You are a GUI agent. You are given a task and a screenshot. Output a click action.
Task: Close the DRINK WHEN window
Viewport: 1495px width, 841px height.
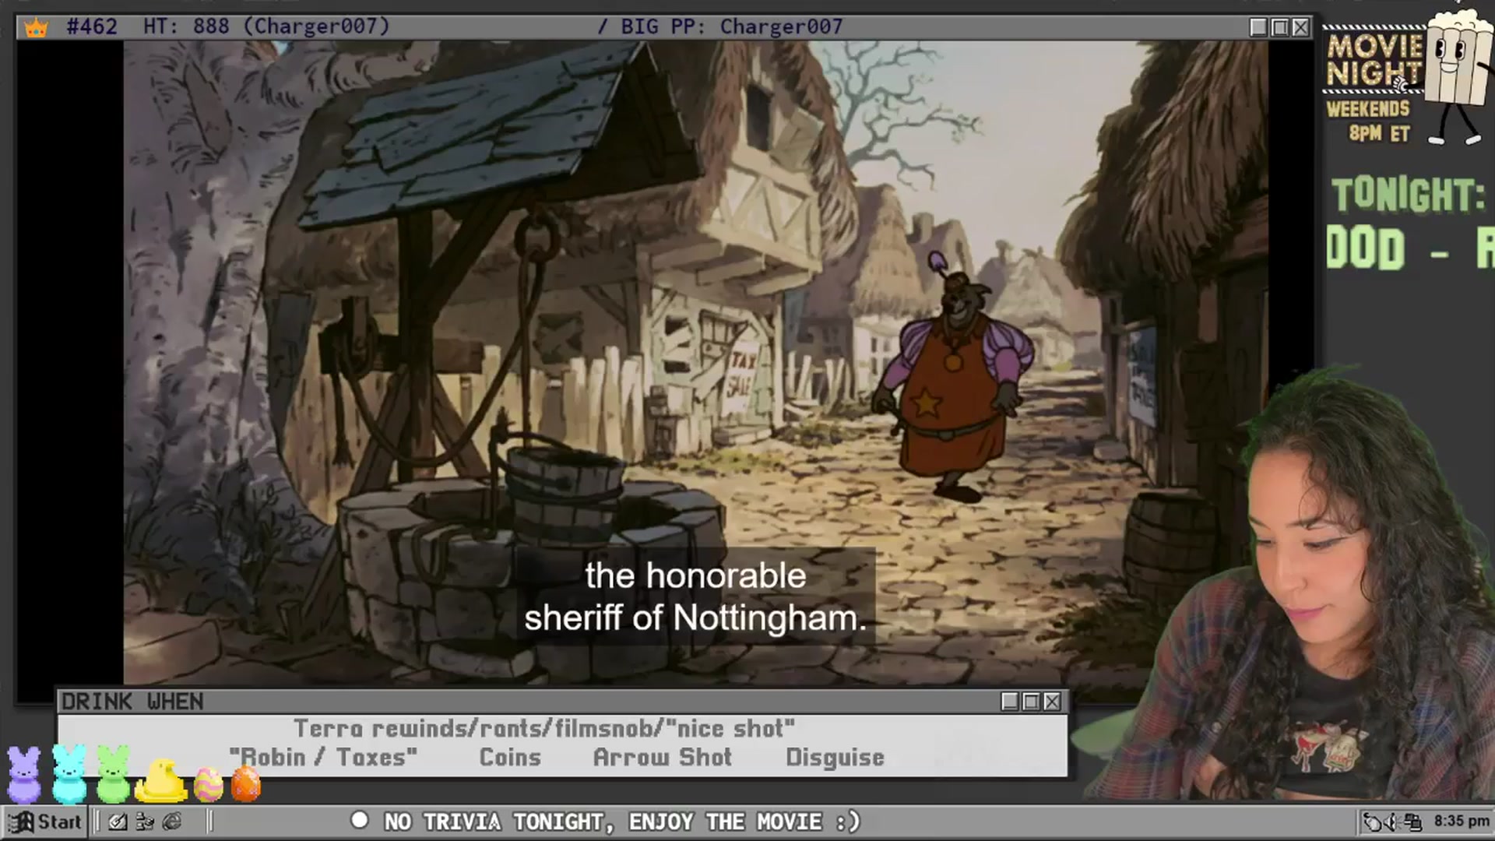1052,702
